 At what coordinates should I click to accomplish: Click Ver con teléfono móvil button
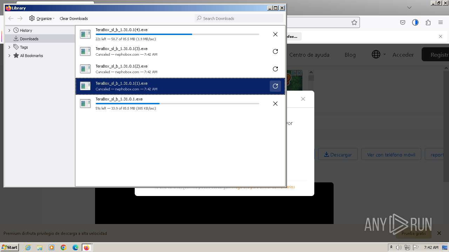(x=391, y=154)
